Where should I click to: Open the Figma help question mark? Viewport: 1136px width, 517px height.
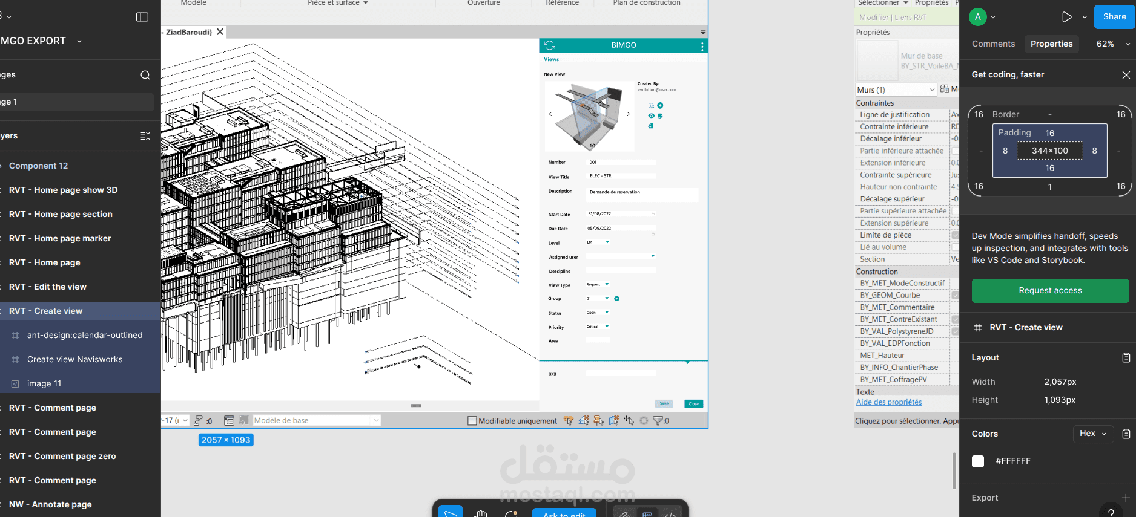tap(1111, 512)
